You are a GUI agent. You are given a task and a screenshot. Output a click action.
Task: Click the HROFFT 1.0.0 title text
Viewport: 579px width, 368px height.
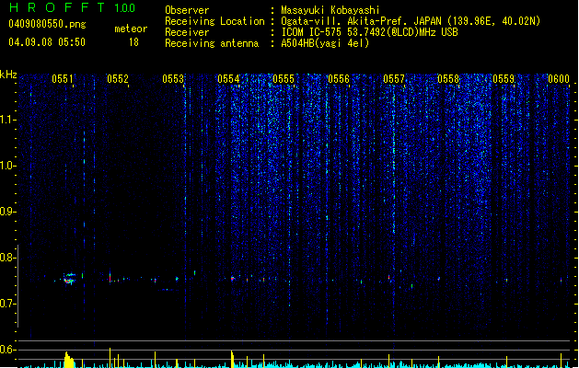[x=73, y=7]
